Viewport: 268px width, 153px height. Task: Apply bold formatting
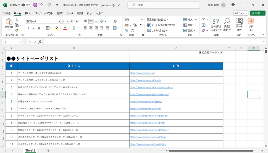(28, 28)
